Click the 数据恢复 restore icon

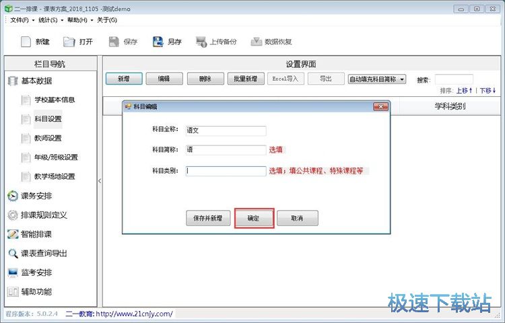(x=257, y=42)
